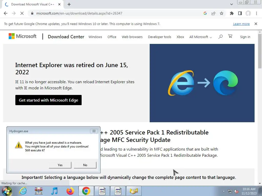The image size is (262, 196).
Task: Open the Office nav item
Action: click(x=112, y=37)
